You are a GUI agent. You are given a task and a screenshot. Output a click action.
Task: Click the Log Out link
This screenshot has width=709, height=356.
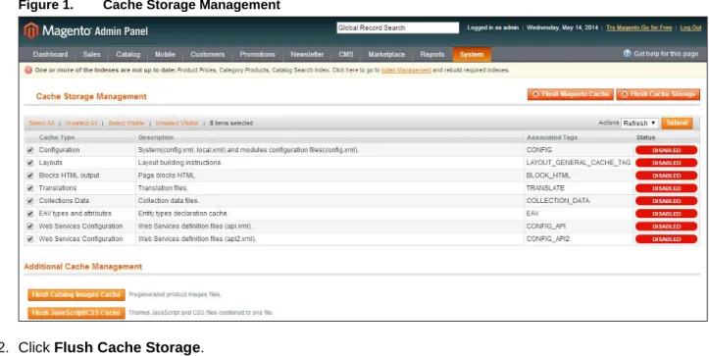coord(691,27)
